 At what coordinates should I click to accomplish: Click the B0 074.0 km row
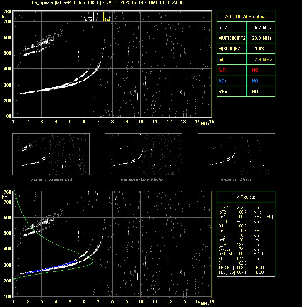pyautogui.click(x=239, y=259)
